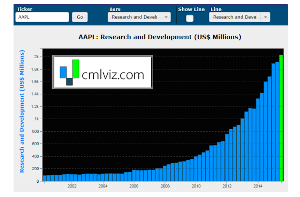Screen dimensions: 300x197
Task: Click the vertical axis label Research and Development
Action: point(22,111)
